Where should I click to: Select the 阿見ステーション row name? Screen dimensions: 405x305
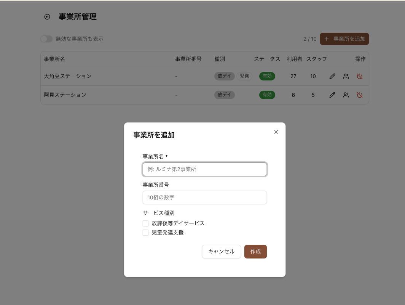[x=65, y=95]
